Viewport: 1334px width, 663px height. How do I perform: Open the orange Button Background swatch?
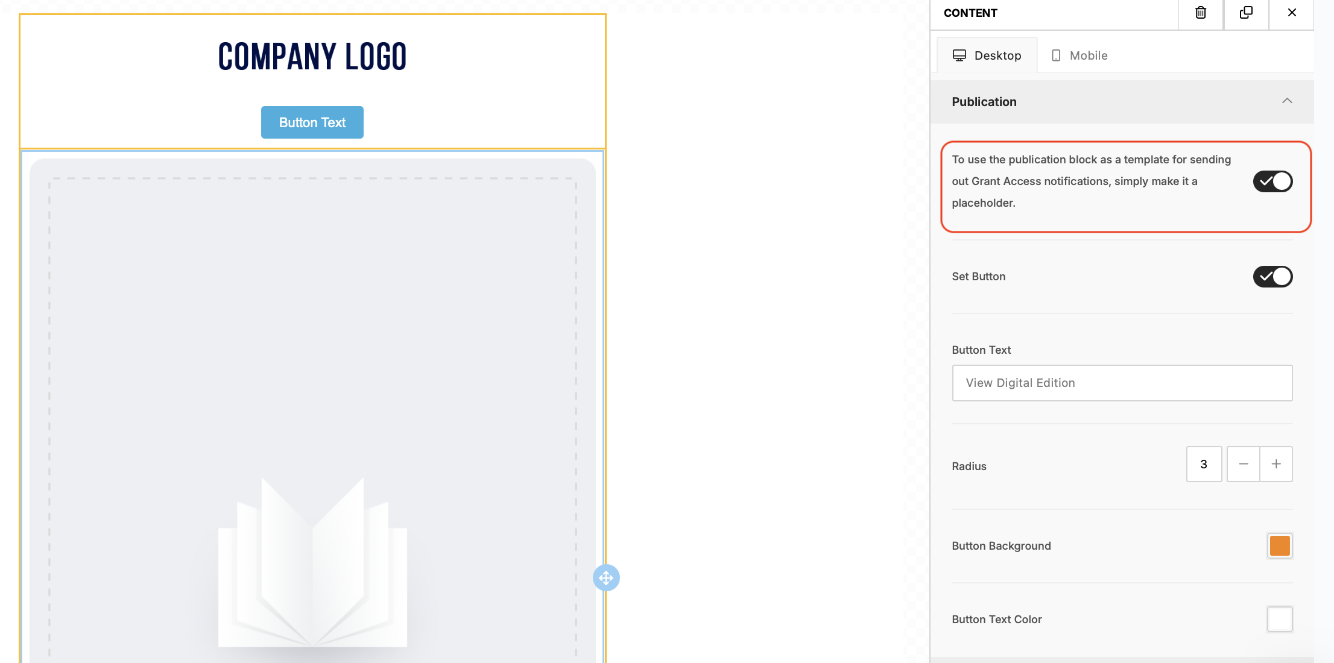(x=1279, y=546)
